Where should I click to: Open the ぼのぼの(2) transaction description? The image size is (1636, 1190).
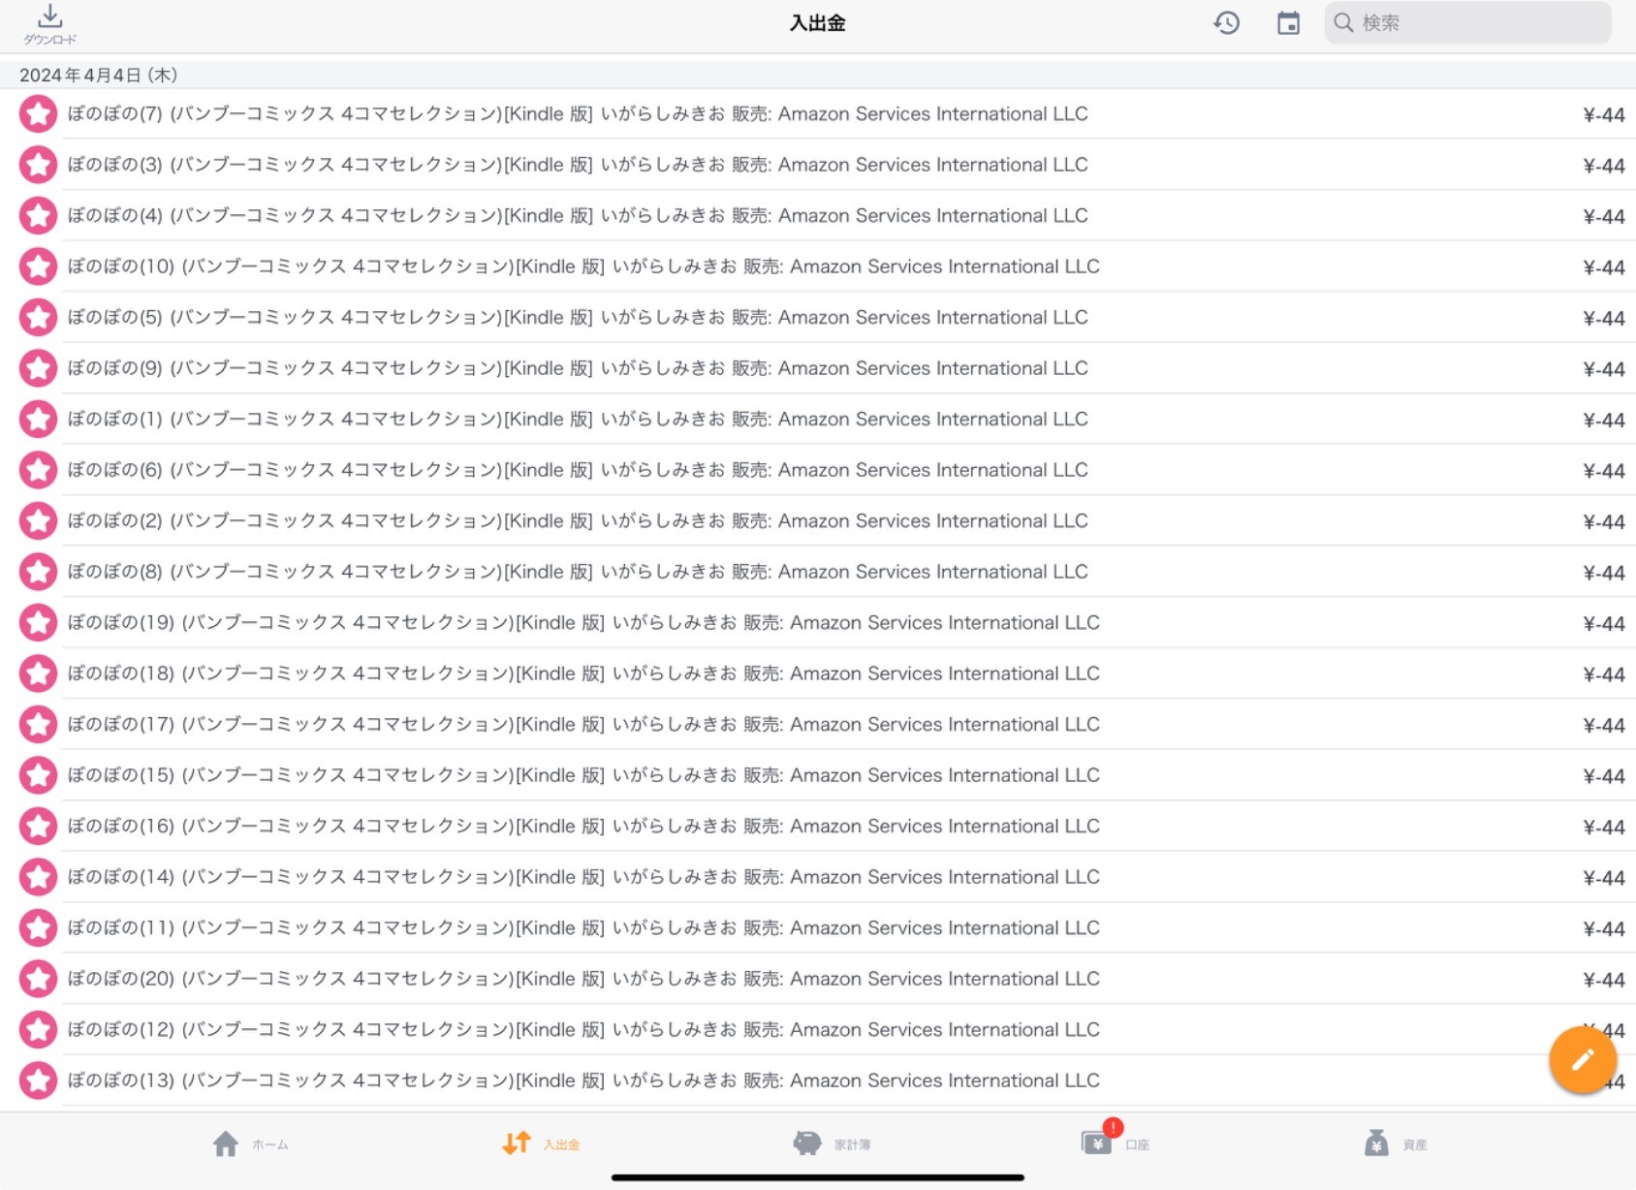(578, 521)
